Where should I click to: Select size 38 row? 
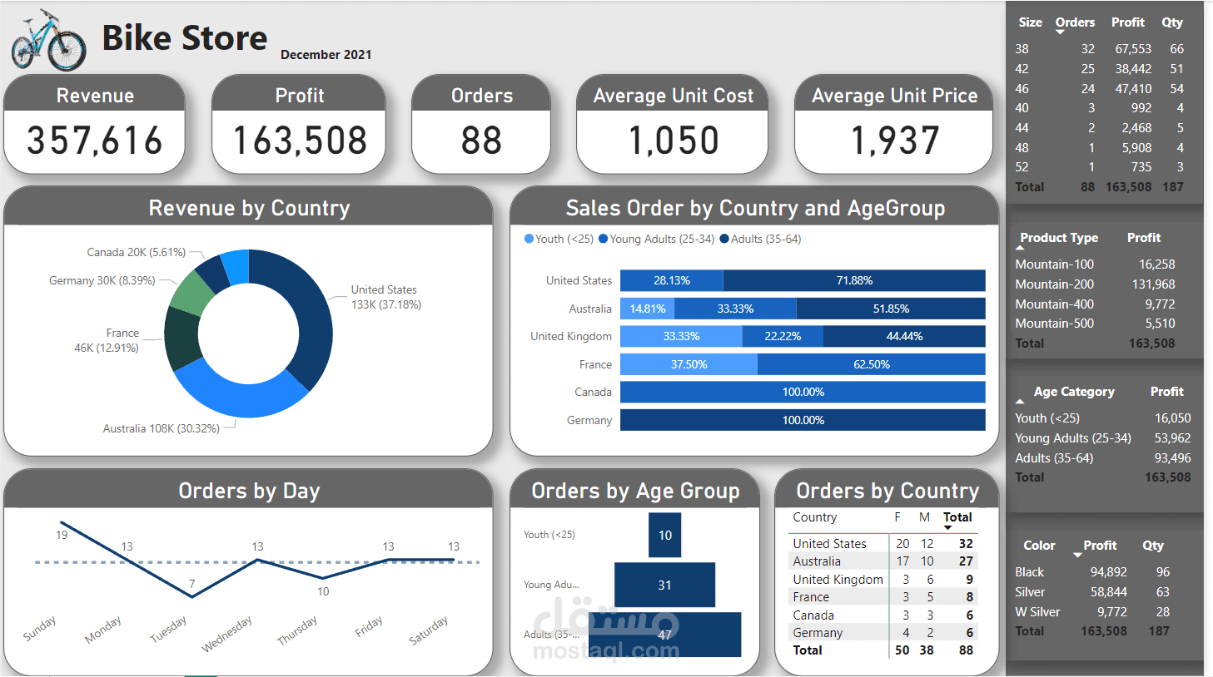1100,49
